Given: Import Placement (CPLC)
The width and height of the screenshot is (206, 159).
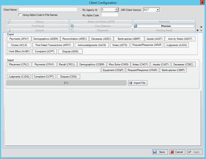Looking at the screenshot, I should click(19, 64).
